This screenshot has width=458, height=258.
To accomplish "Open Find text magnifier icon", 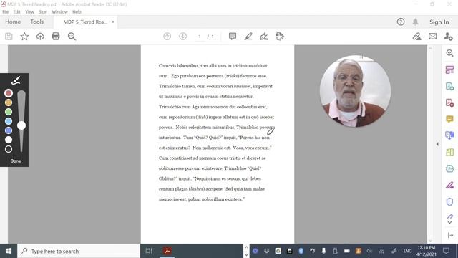I will point(72,37).
